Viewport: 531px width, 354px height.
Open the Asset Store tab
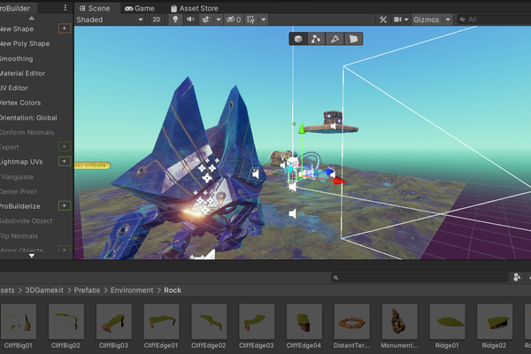pos(195,8)
